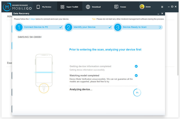Viewport: 180px width, 119px height.
Task: Click the 0% circular progress indicator
Action: [x=137, y=92]
